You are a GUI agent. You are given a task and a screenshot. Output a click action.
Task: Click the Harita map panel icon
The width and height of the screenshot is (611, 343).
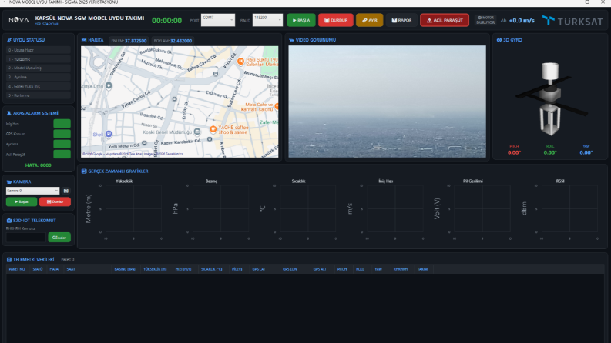[84, 40]
